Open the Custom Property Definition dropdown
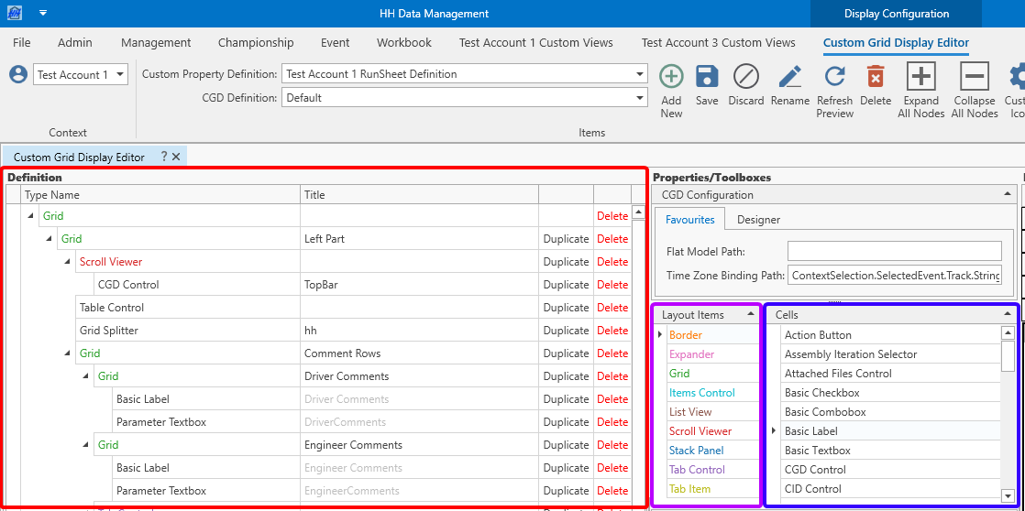This screenshot has width=1025, height=511. [x=641, y=74]
